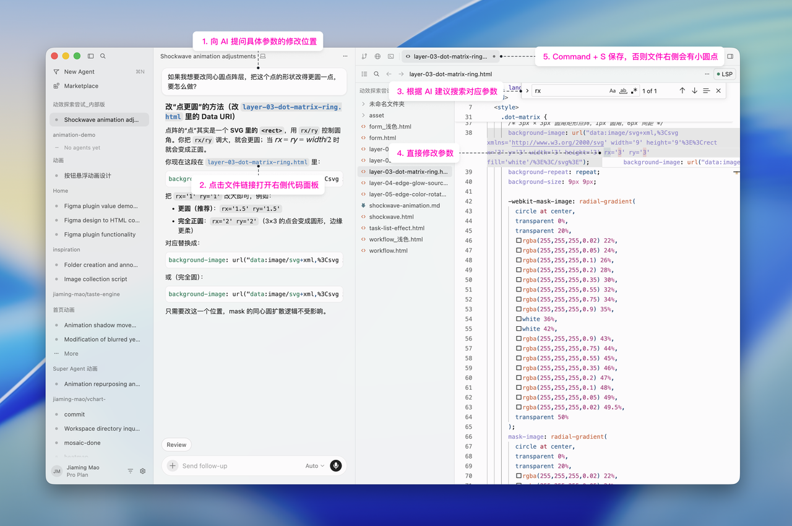Image resolution: width=792 pixels, height=526 pixels.
Task: Toggle Find in Selection icon
Action: 707,91
